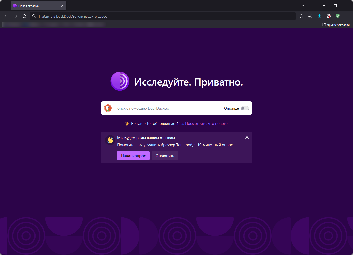This screenshot has height=255, width=353.
Task: Close the Новая вкладка tab
Action: pyautogui.click(x=62, y=6)
